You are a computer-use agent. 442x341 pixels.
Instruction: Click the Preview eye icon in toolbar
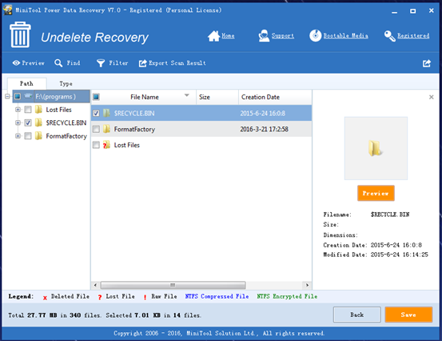16,63
